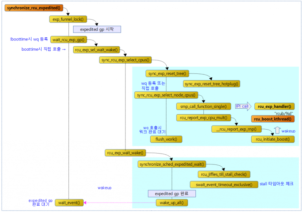Click the upward wakeup arrow above rcu_initiate_boost()

(276, 130)
